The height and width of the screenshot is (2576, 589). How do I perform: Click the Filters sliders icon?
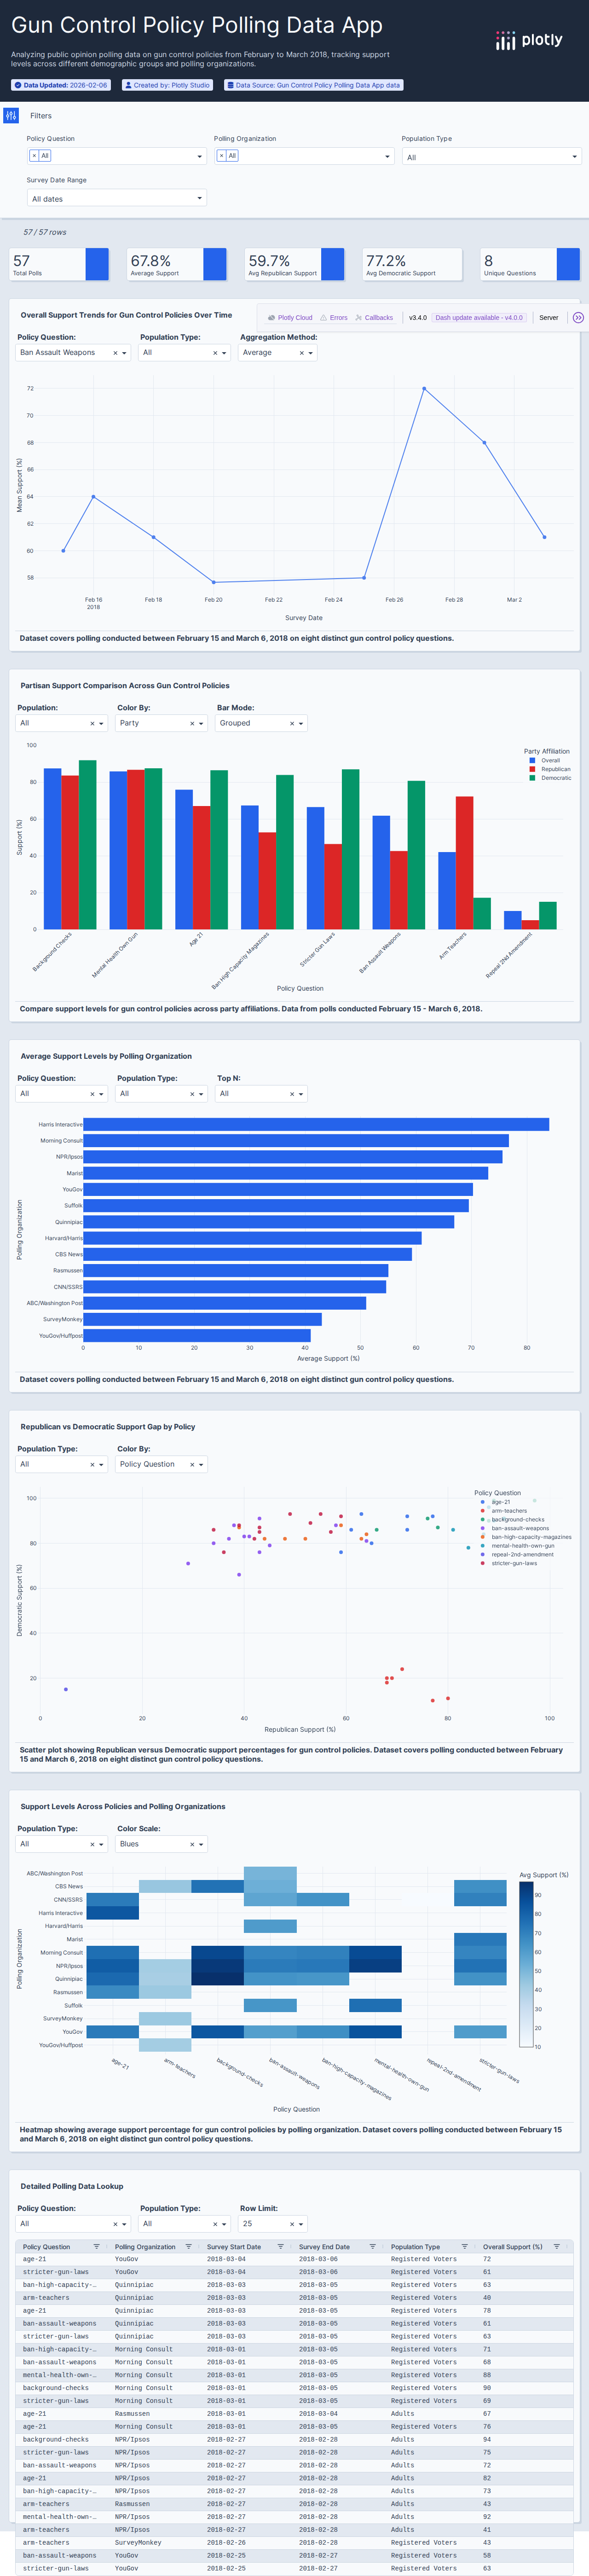point(11,116)
